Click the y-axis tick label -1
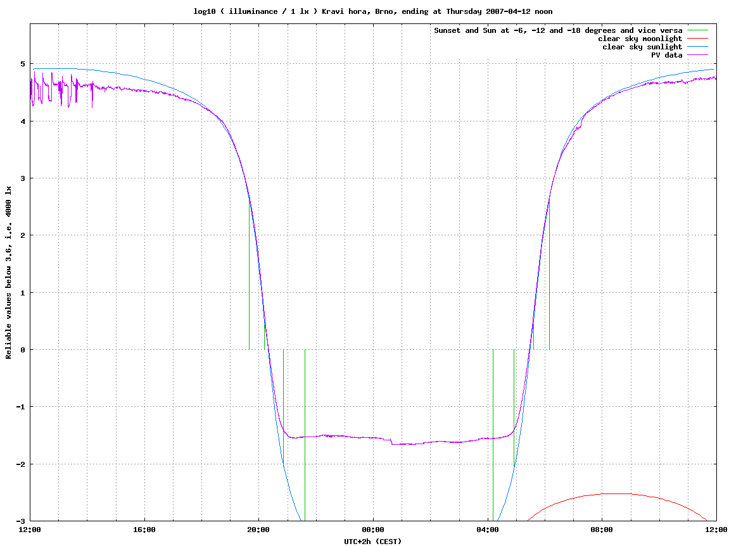This screenshot has width=729, height=546. (x=21, y=407)
